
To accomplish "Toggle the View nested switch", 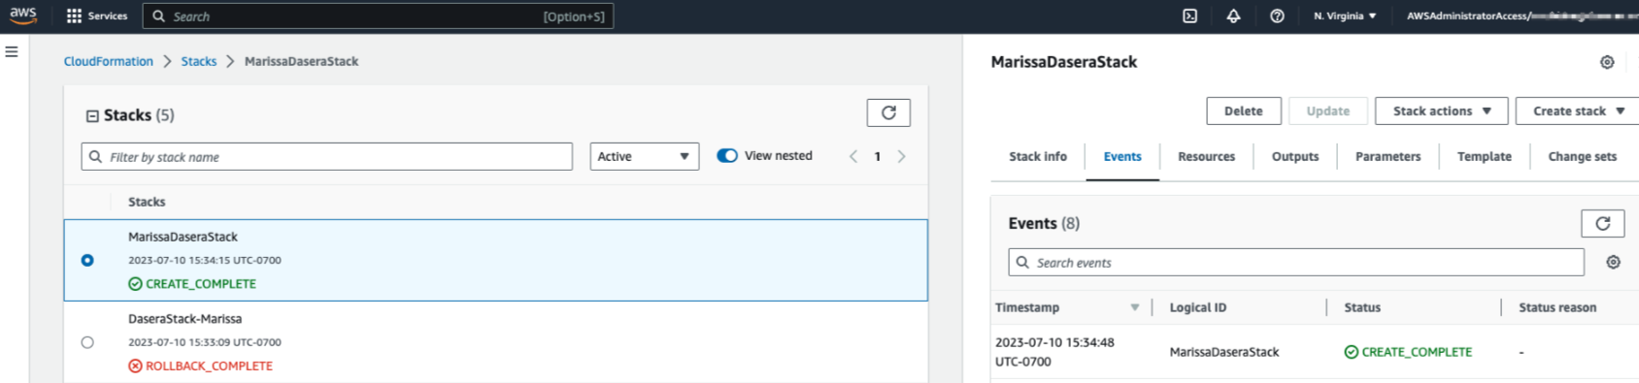I will [727, 155].
